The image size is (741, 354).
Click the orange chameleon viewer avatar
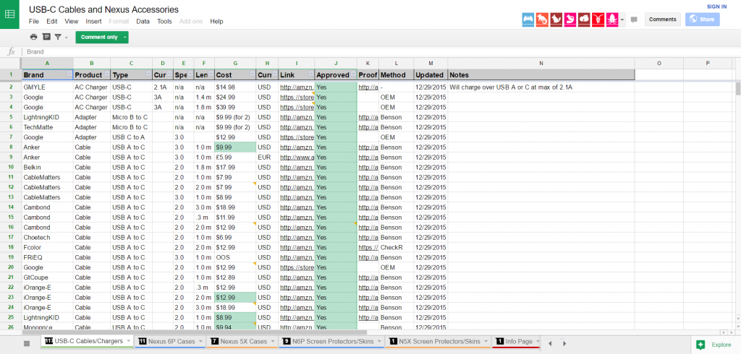(x=542, y=20)
